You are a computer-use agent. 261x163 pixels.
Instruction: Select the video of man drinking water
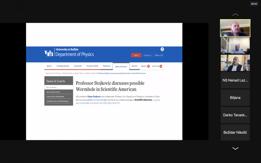click(x=235, y=63)
